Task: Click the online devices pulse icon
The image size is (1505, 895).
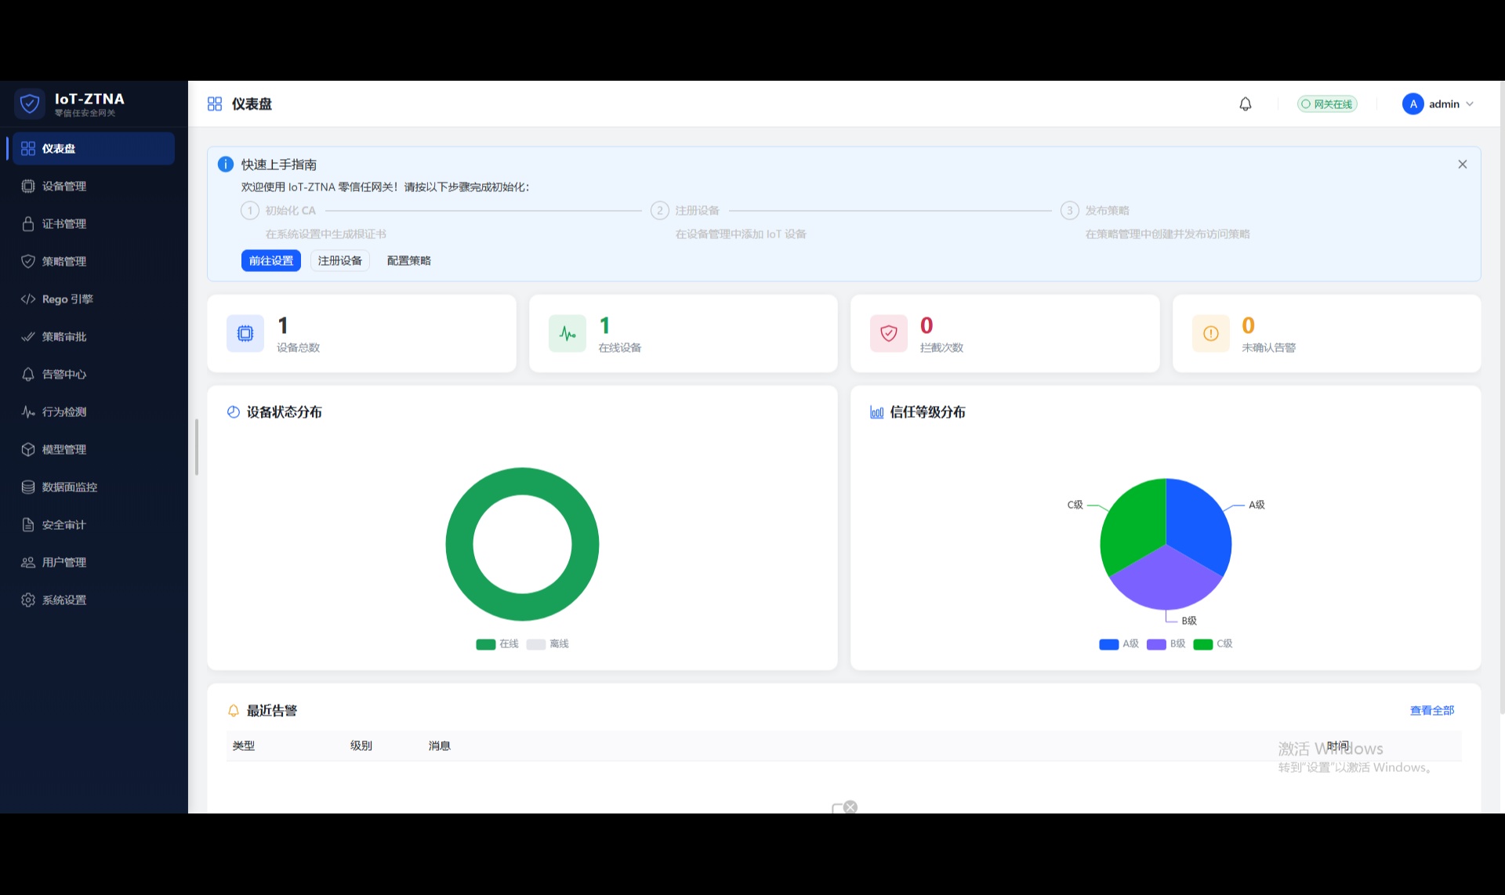Action: (x=568, y=334)
